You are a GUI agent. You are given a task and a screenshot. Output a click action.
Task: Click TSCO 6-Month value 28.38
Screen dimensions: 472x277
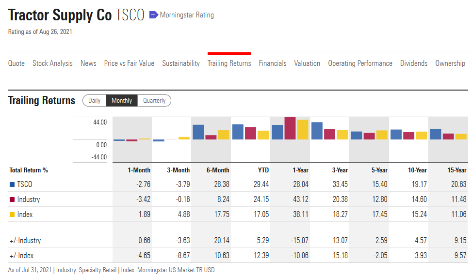tap(222, 184)
